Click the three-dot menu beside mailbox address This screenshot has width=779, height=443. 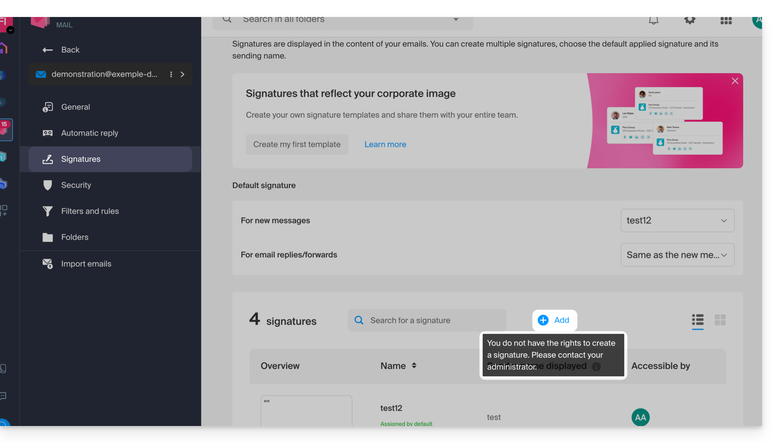[171, 74]
